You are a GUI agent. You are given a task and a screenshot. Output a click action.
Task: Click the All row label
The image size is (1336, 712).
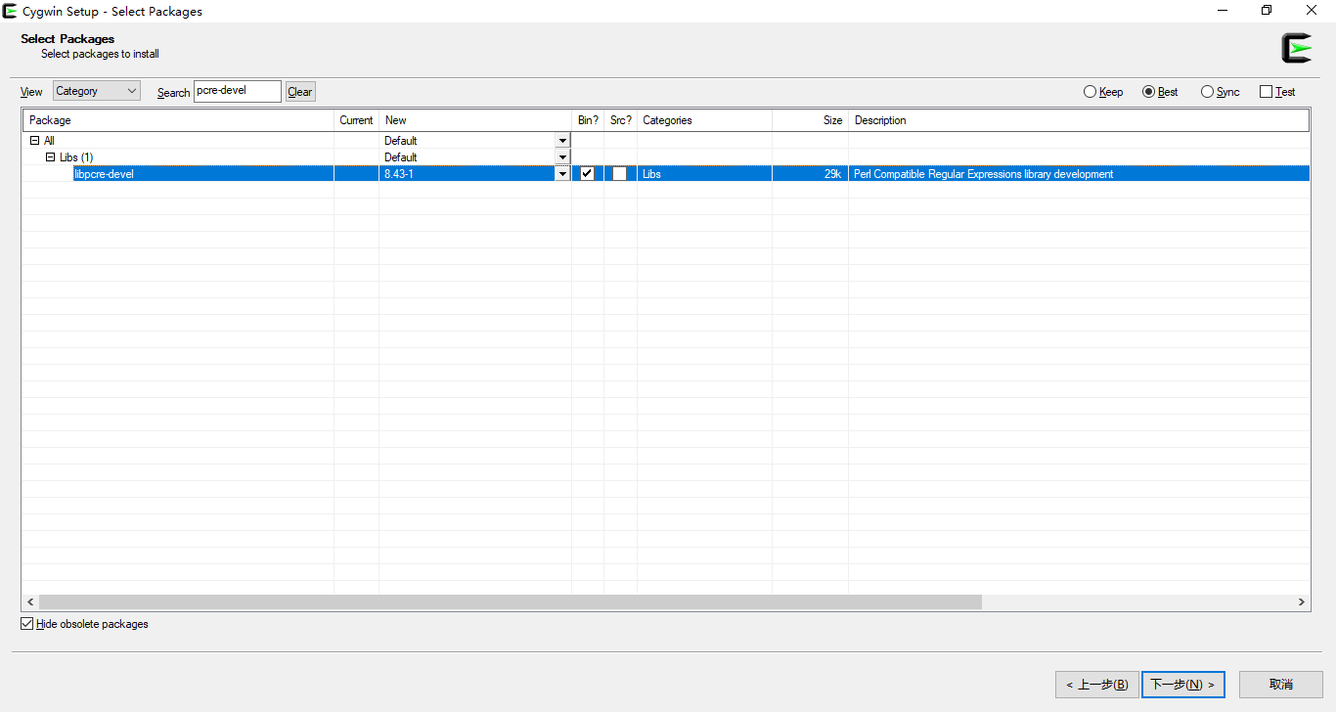pyautogui.click(x=49, y=141)
